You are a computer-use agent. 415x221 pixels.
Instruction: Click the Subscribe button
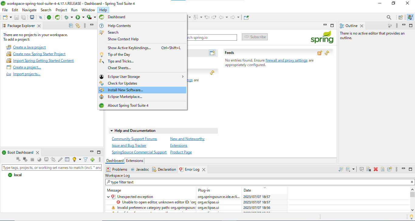255,37
